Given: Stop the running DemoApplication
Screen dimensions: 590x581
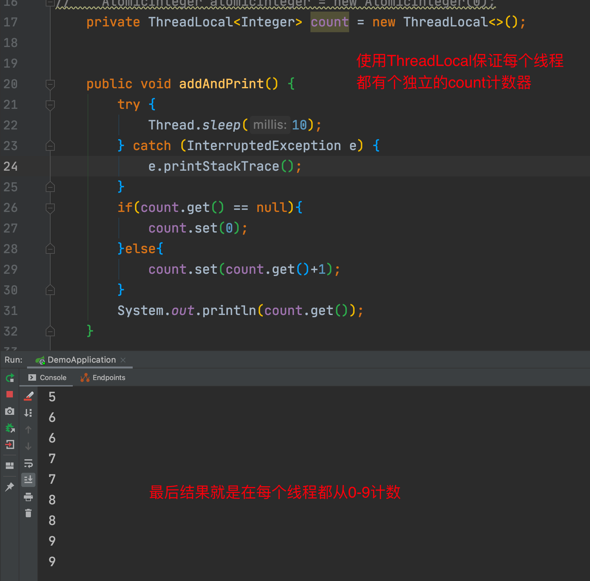Looking at the screenshot, I should [x=10, y=394].
